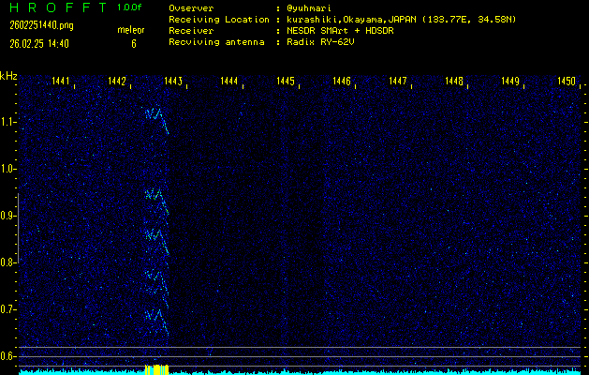This screenshot has width=589, height=375.
Task: Click the 0.6 kHz frequency label
Action: 8,356
